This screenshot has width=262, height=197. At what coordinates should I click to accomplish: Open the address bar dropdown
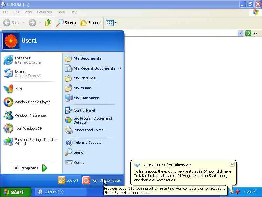pos(240,33)
